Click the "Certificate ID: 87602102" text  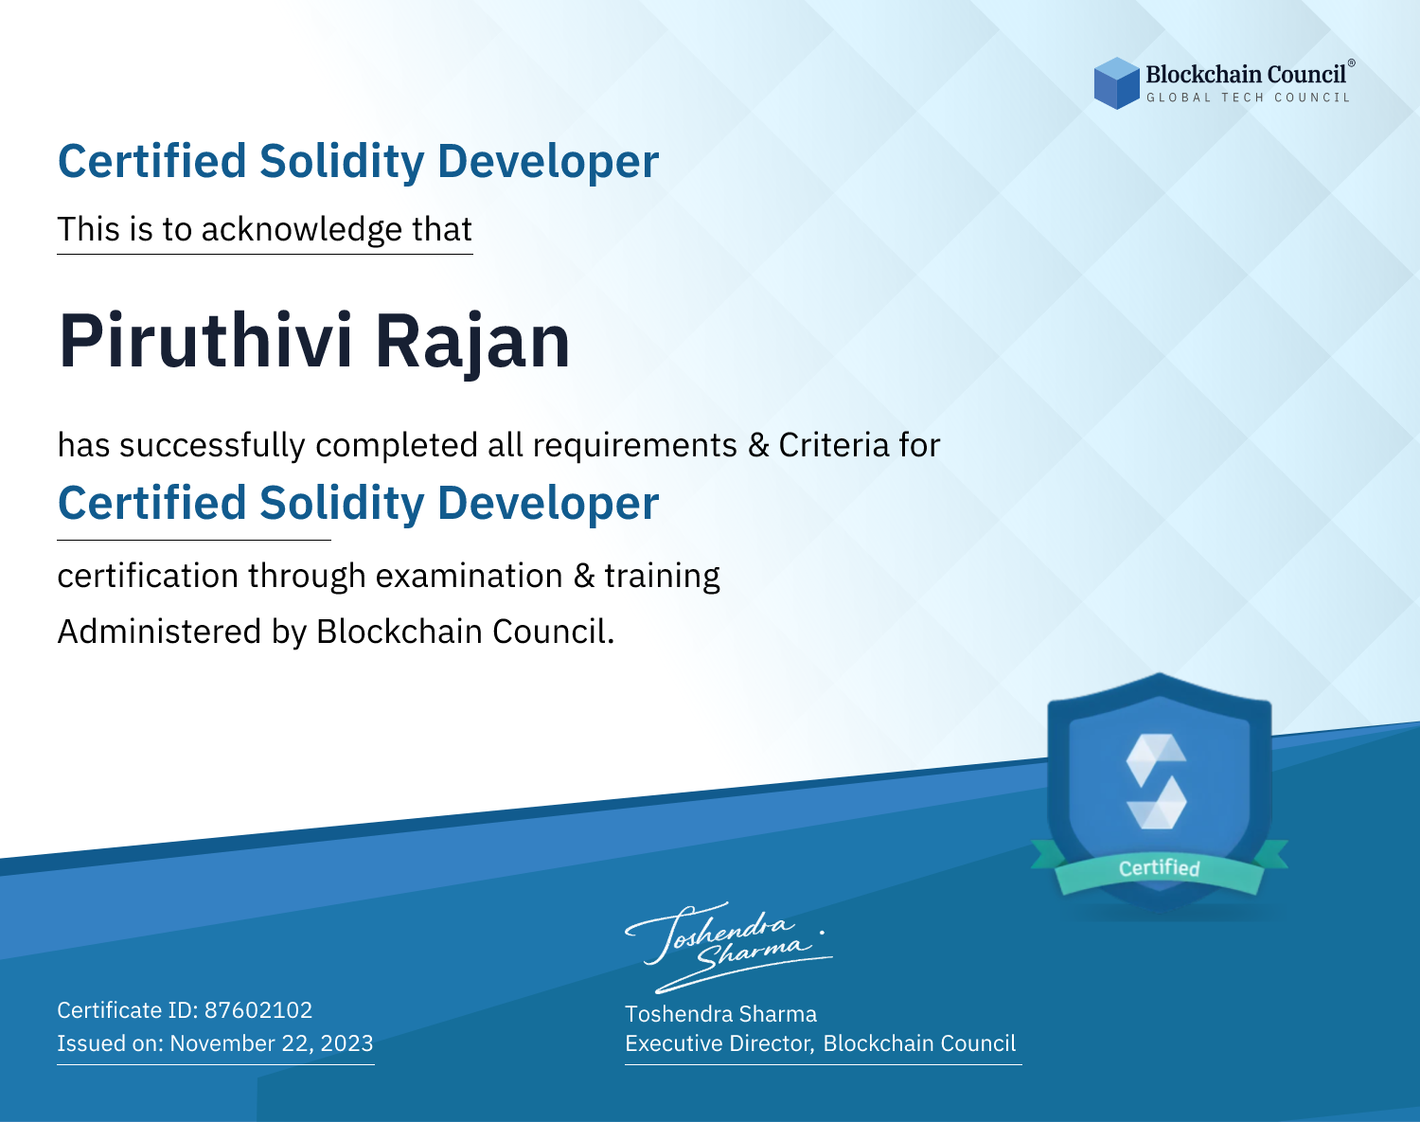click(185, 1010)
